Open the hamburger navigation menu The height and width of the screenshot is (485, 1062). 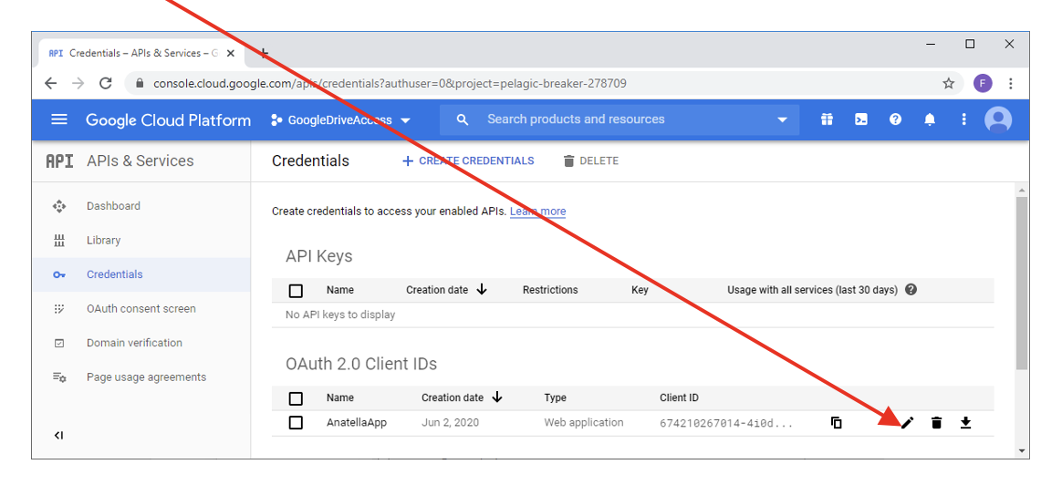click(59, 119)
